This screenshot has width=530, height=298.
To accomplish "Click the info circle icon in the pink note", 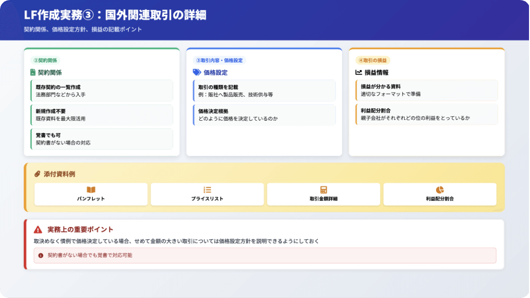I will click(x=41, y=255).
